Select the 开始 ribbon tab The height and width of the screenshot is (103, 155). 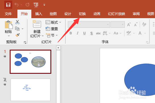click(24, 14)
